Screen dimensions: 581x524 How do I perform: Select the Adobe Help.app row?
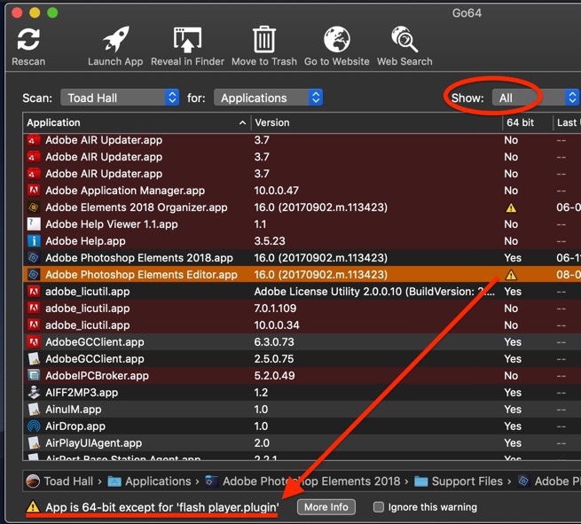(x=302, y=241)
